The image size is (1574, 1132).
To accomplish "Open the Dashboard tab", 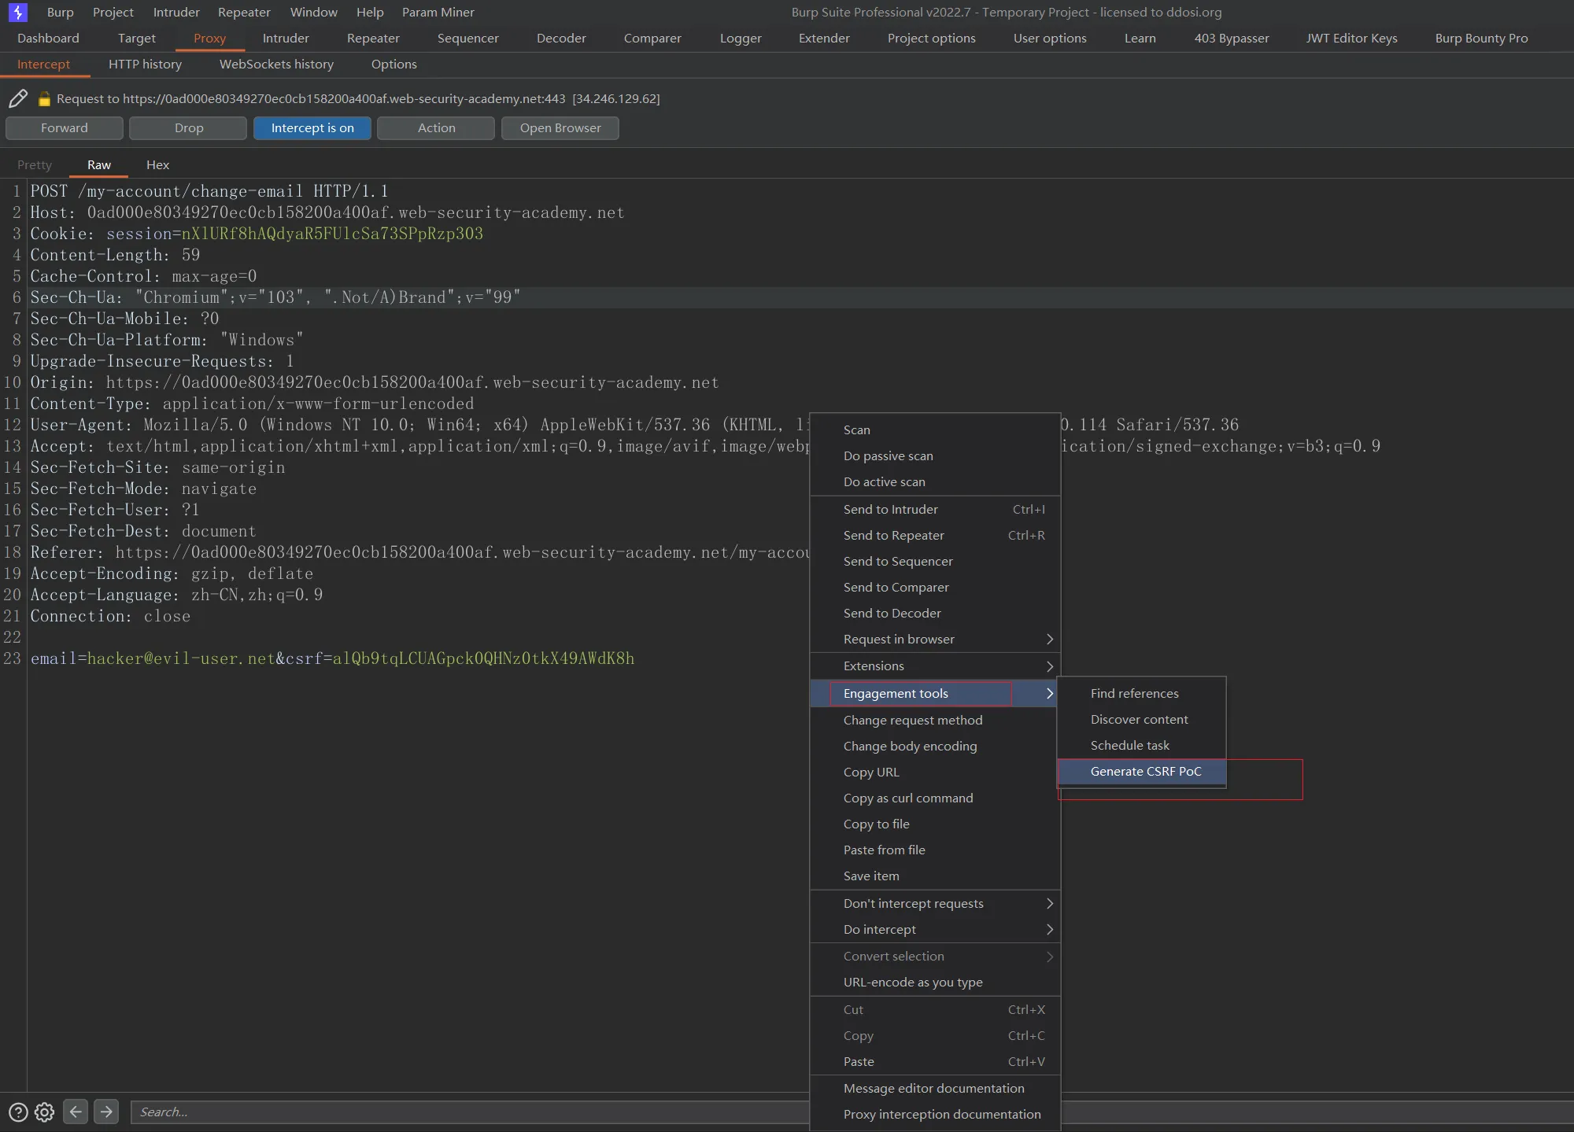I will click(x=48, y=38).
